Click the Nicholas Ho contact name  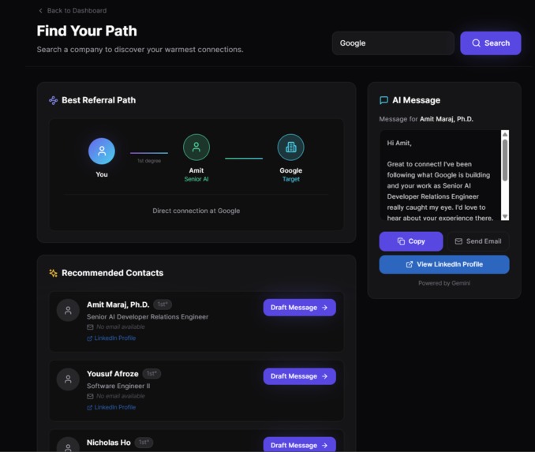point(109,443)
